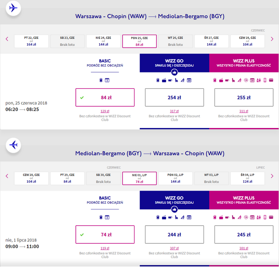This screenshot has width=279, height=267.
Task: Choose outbound BASIC fare 84 zł
Action: 105,97
